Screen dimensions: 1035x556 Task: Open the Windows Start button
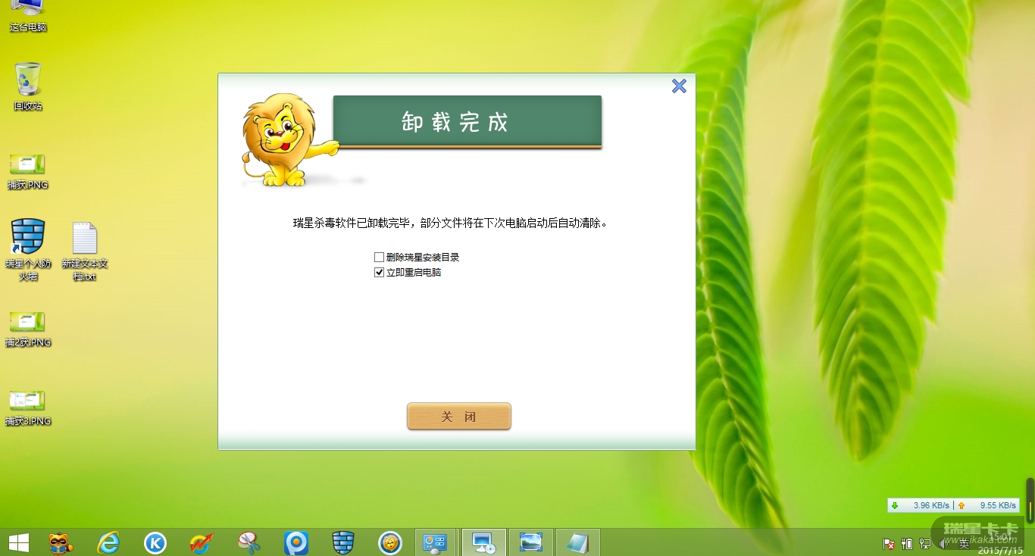click(19, 542)
